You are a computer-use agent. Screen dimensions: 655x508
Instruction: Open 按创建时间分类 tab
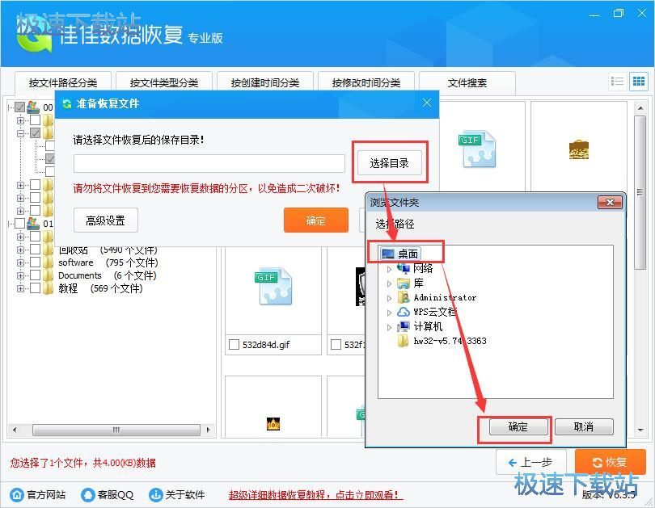coord(265,82)
